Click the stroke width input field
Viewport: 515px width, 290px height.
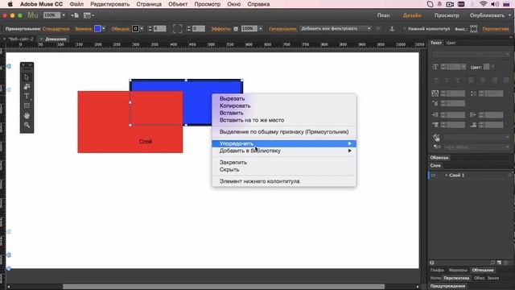coord(159,29)
